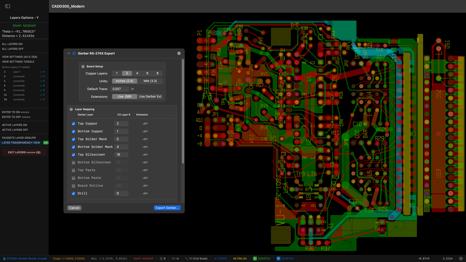466x262 pixels.
Task: Click the 1:1 Full Scale status item
Action: pos(196,259)
